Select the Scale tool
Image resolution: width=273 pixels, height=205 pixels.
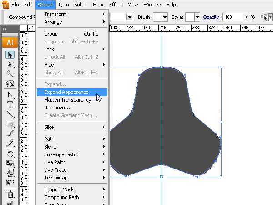click(10, 164)
